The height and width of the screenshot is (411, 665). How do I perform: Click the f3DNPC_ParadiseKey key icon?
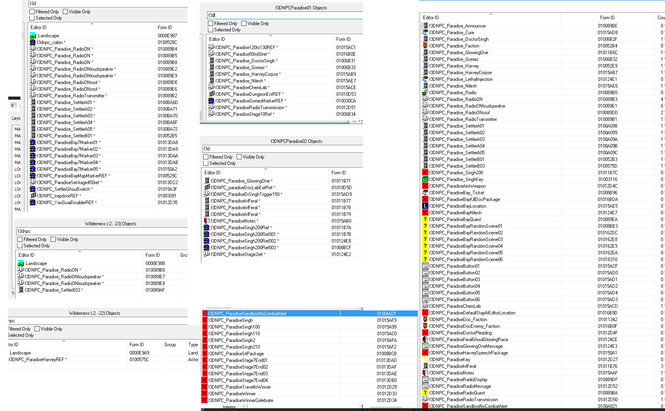point(425,360)
